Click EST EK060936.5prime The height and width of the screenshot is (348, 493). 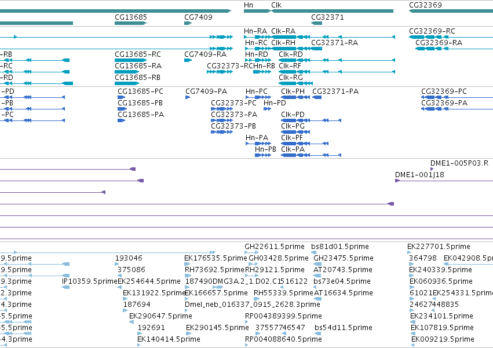(x=441, y=281)
